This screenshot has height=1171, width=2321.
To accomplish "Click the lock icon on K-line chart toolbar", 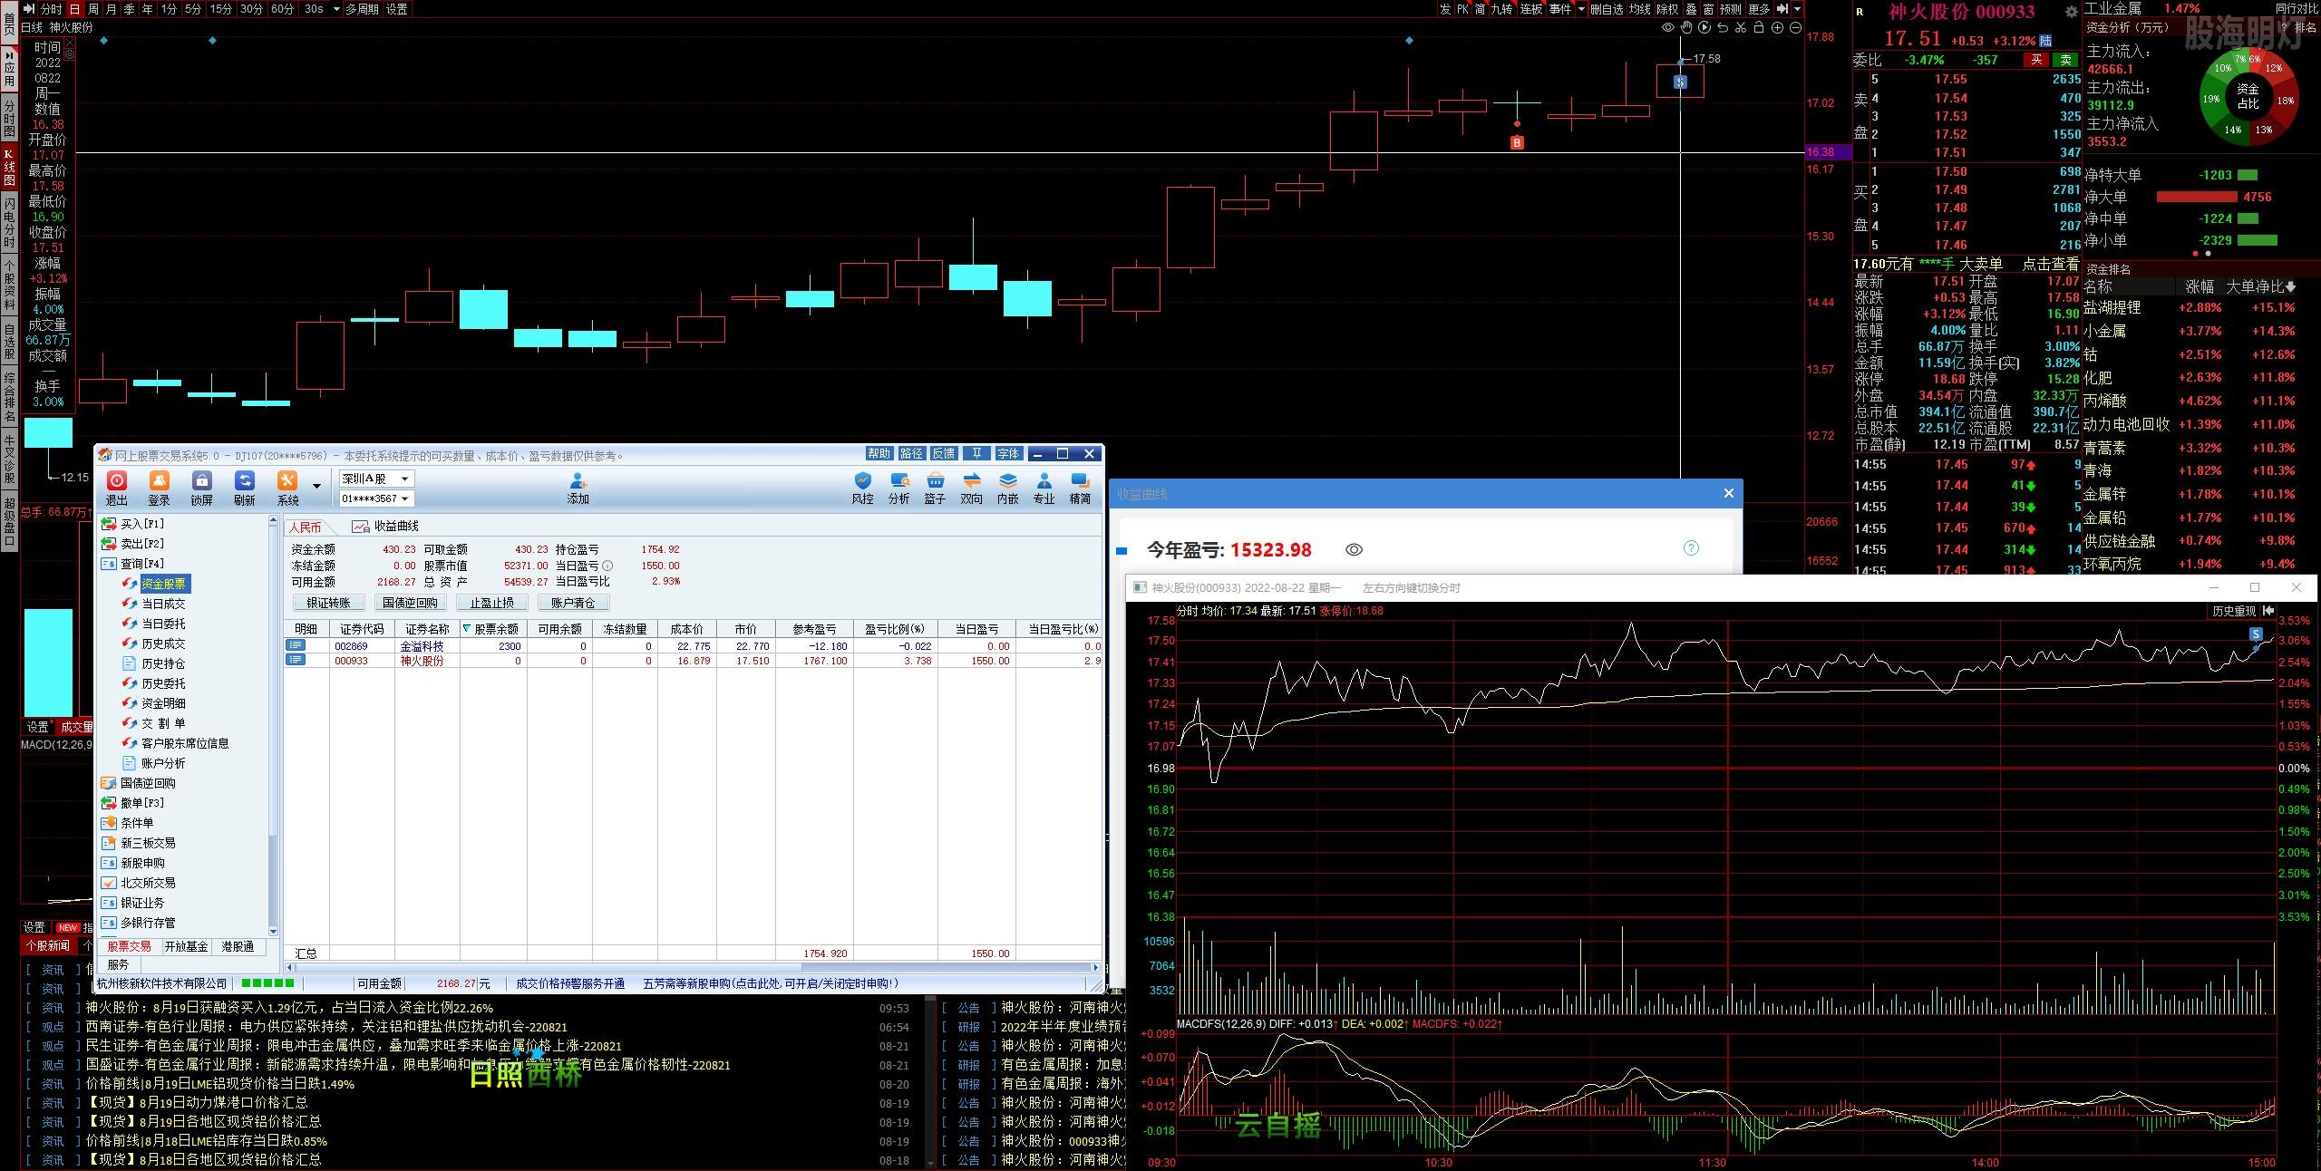I will pyautogui.click(x=1759, y=28).
